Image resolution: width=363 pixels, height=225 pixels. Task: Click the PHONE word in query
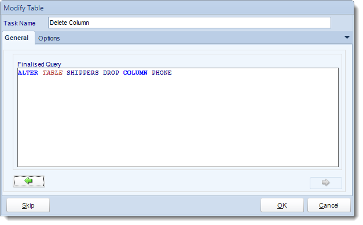pos(162,73)
